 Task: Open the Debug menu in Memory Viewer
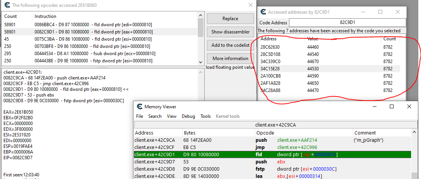pyautogui.click(x=188, y=116)
